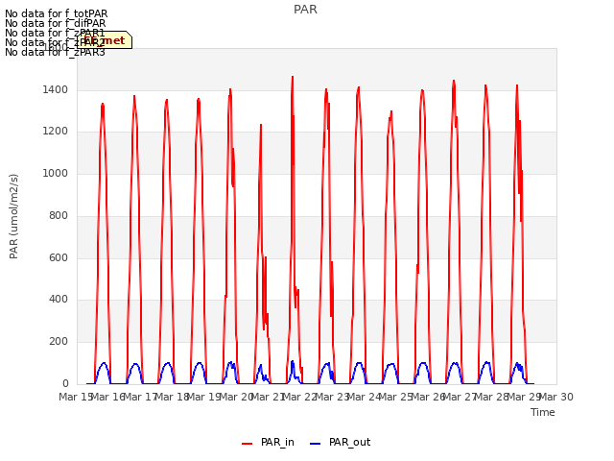
Task: Click the Time x-axis label
Action: (543, 412)
